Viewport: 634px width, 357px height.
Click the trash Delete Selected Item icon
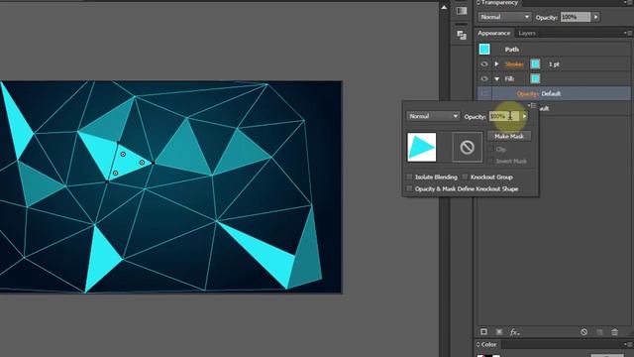coord(614,332)
